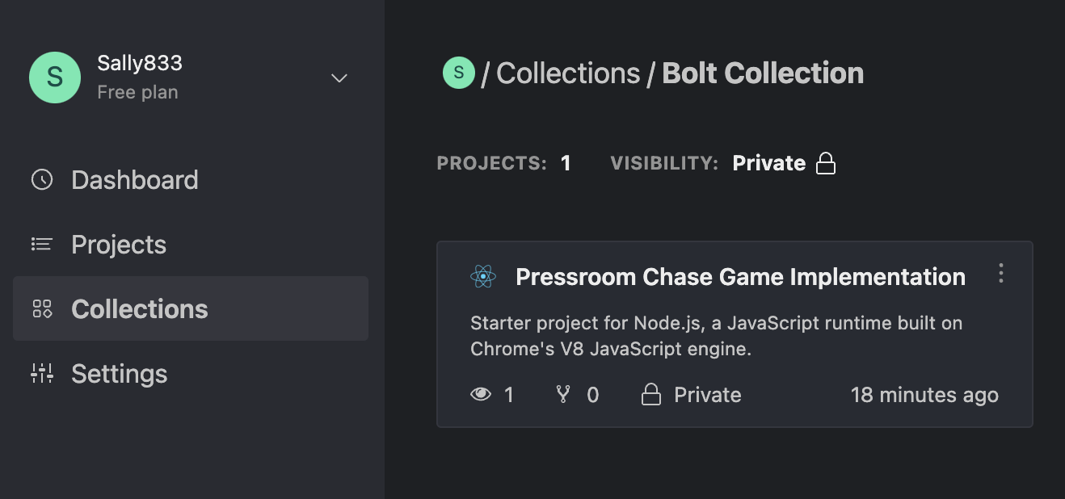This screenshot has width=1065, height=499.
Task: Click the Collections breadcrumb link
Action: (x=567, y=73)
